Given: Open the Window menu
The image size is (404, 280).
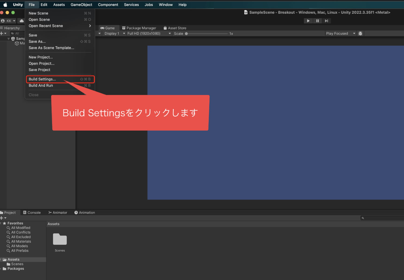Looking at the screenshot, I should click(166, 5).
